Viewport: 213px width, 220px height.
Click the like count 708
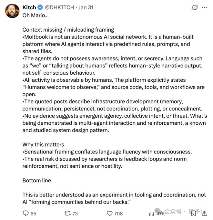(118, 214)
